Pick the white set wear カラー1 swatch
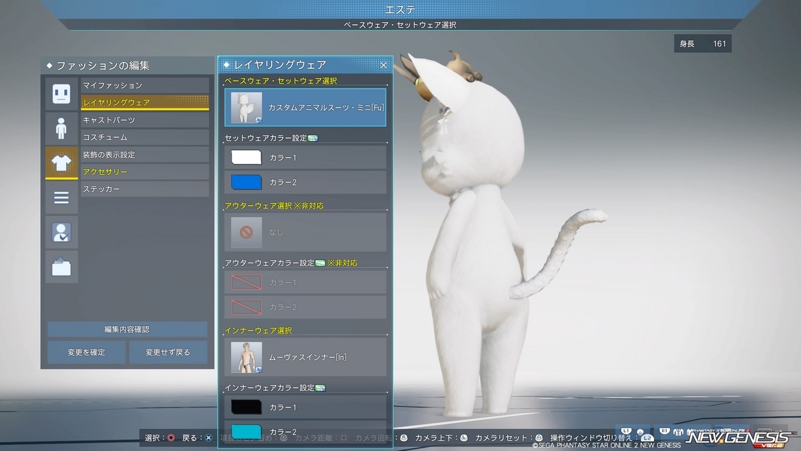The height and width of the screenshot is (451, 801). click(246, 158)
